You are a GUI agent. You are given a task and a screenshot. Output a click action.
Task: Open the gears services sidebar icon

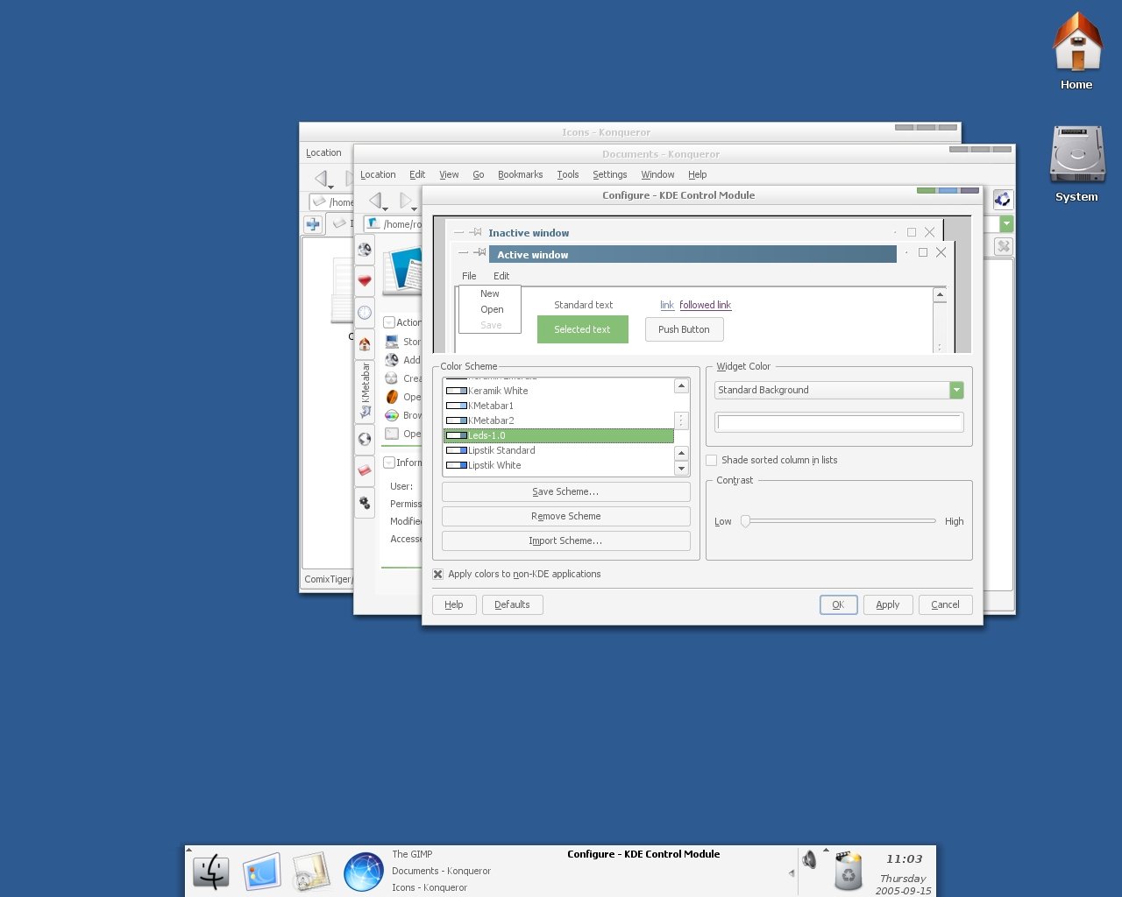365,503
